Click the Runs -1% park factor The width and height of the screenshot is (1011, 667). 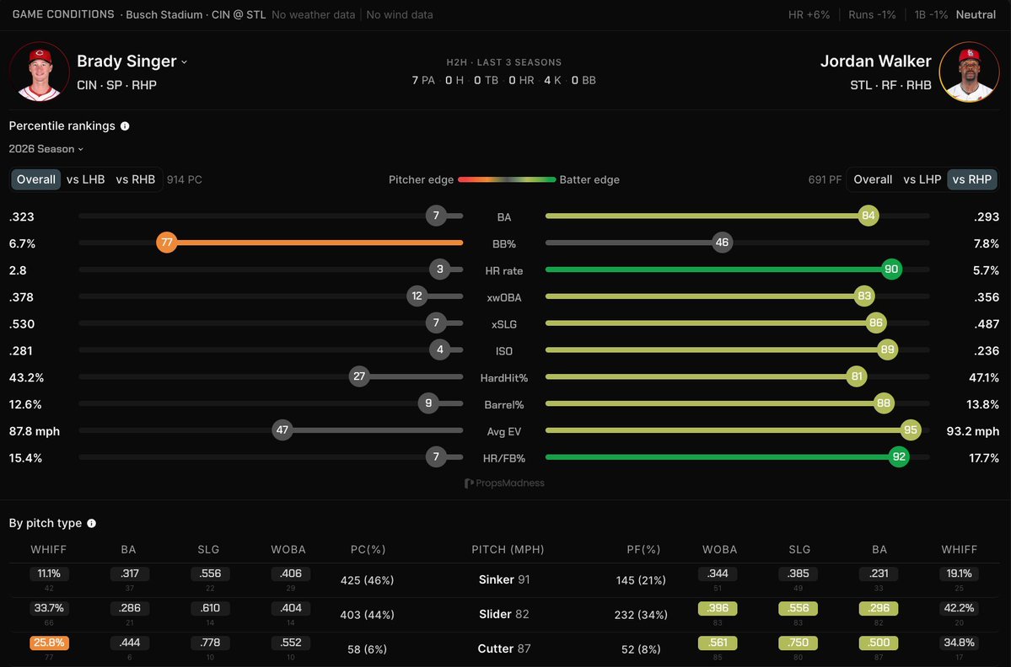[x=873, y=15]
